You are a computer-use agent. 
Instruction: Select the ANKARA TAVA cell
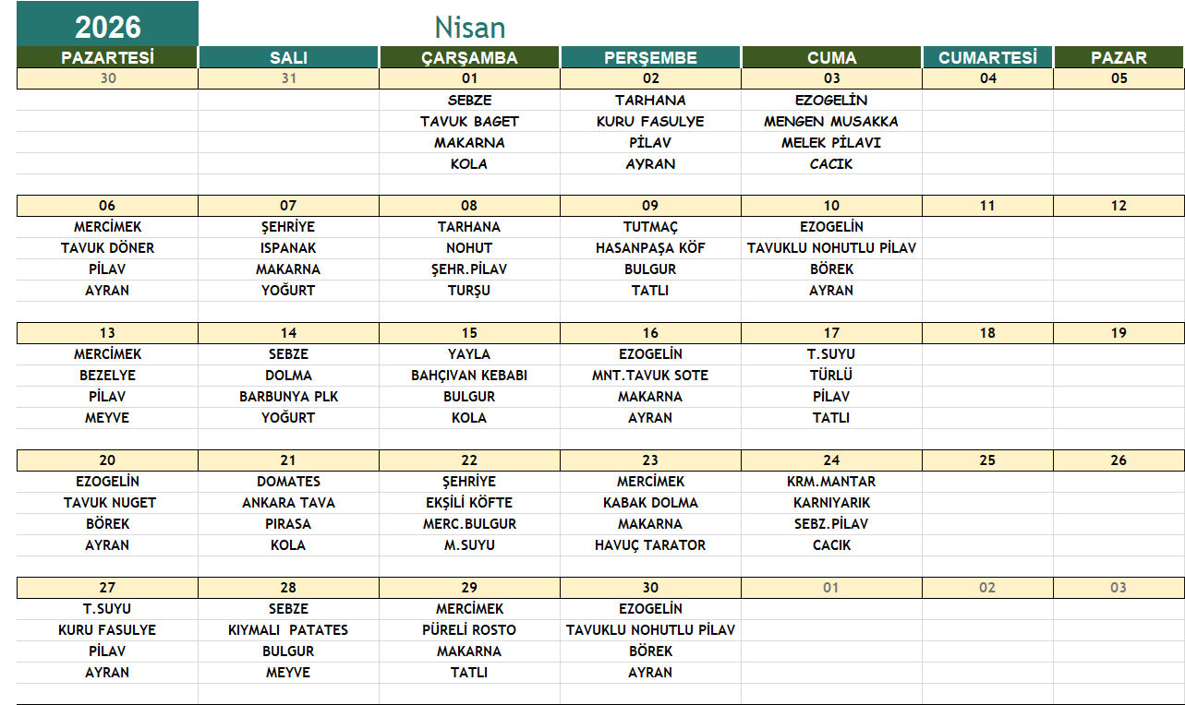coord(288,502)
